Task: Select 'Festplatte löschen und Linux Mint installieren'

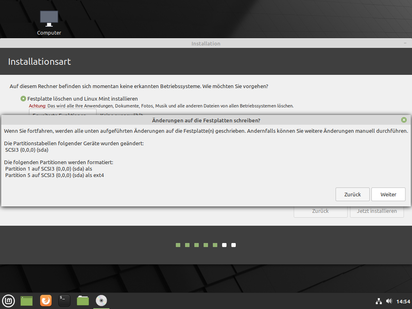Action: 23,98
